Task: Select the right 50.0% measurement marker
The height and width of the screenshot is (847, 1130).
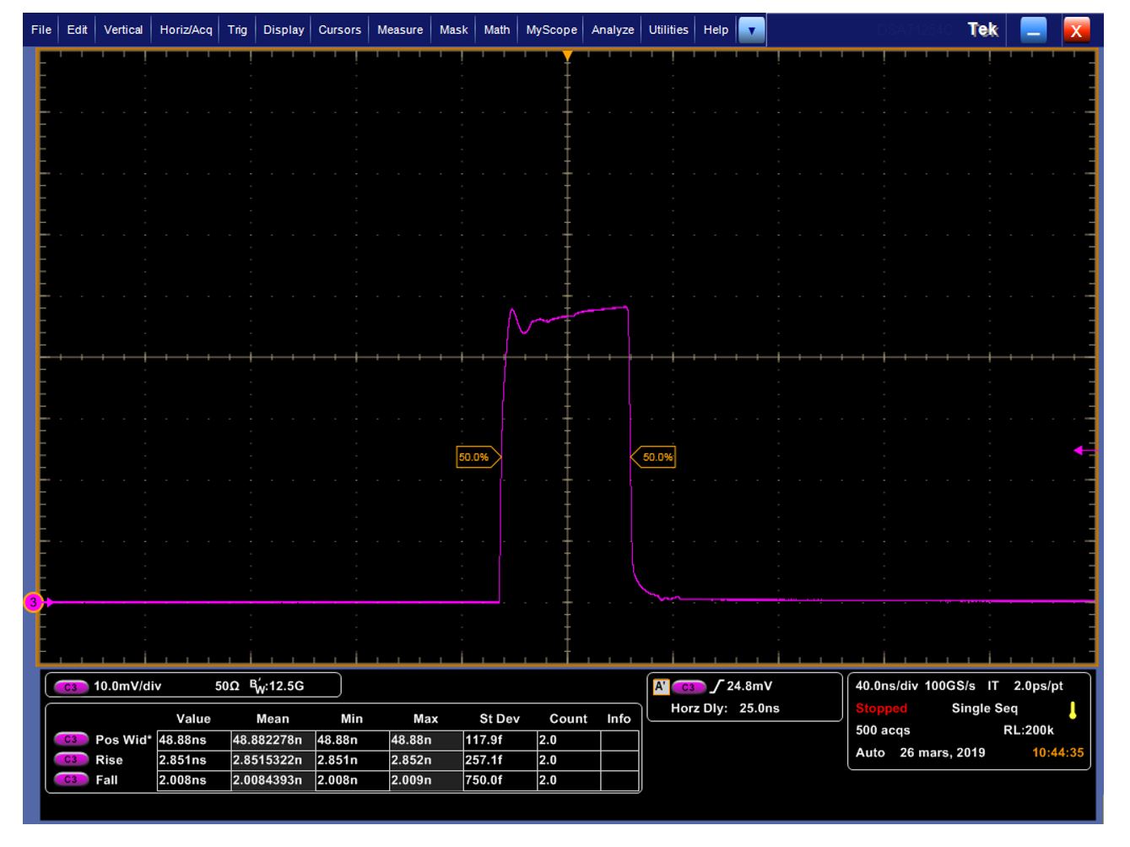Action: 654,457
